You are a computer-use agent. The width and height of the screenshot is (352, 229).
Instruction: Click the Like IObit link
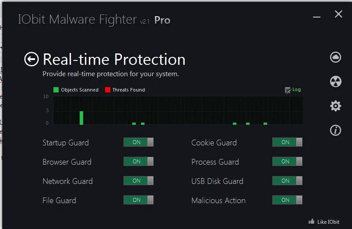tap(328, 222)
